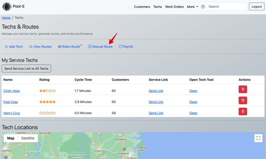Delete Fred Voss with trash button
The height and width of the screenshot is (159, 266).
243,100
